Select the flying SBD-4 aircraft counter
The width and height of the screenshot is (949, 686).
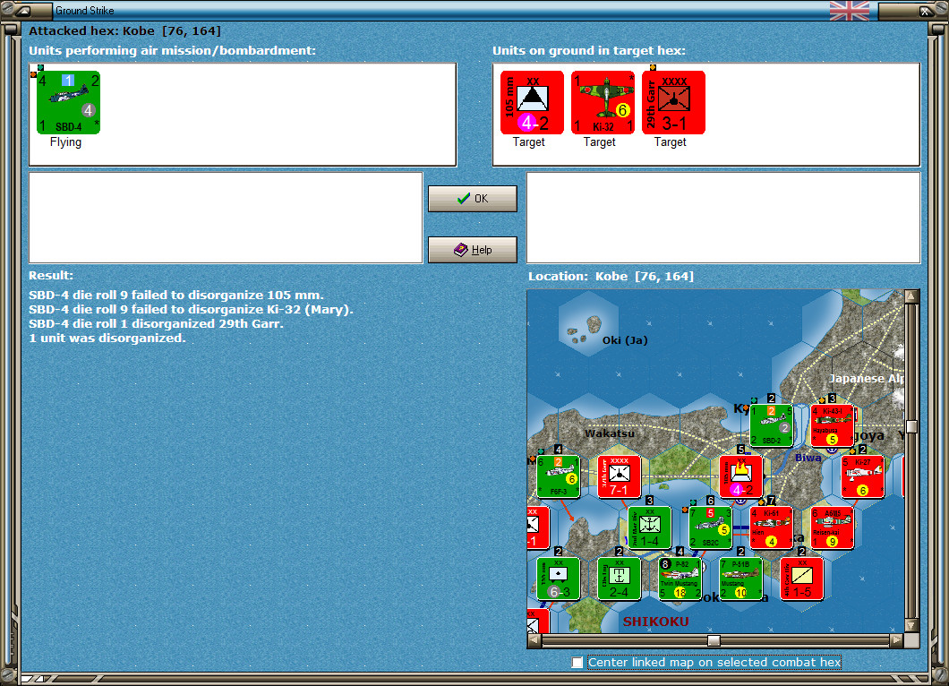[68, 102]
